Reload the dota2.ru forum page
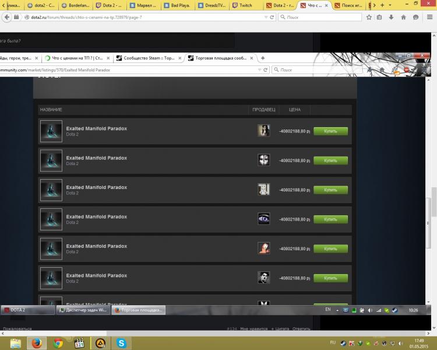Screen dimensions: 437x350 (272, 17)
